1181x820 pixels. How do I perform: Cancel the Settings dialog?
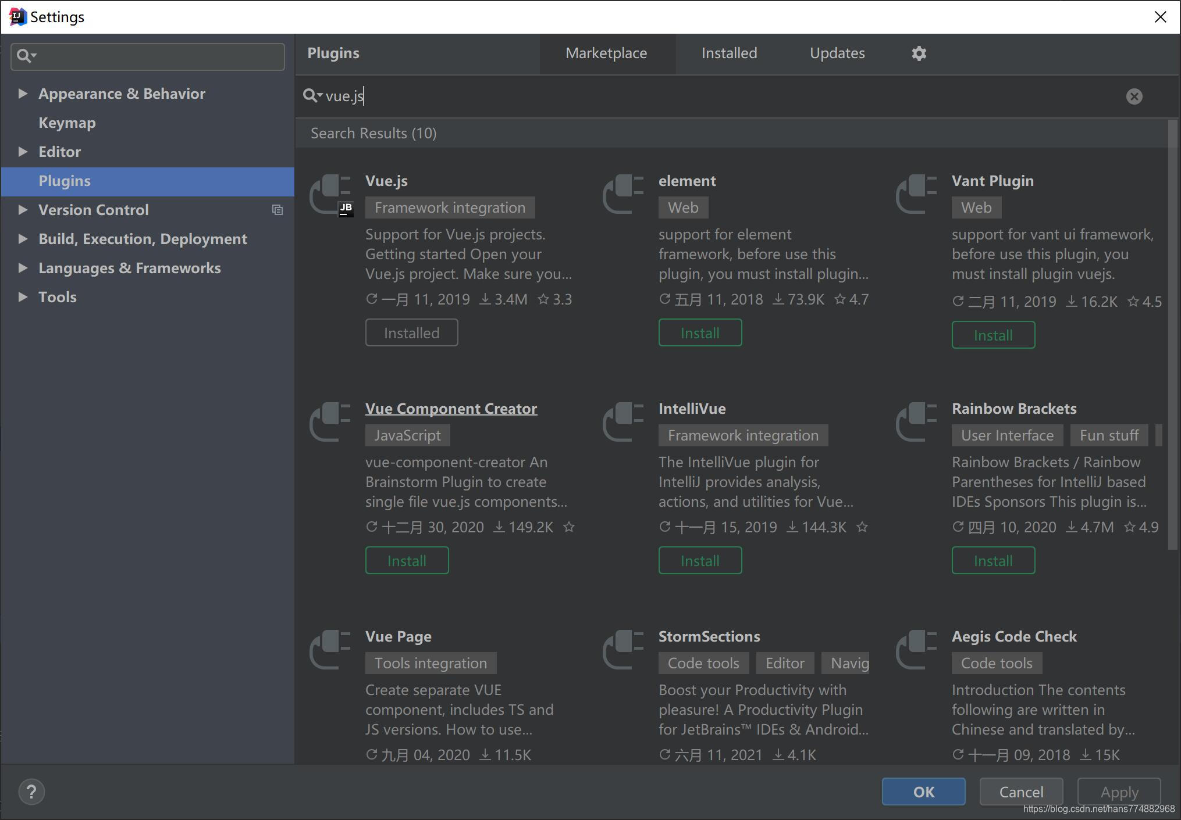pos(1021,792)
